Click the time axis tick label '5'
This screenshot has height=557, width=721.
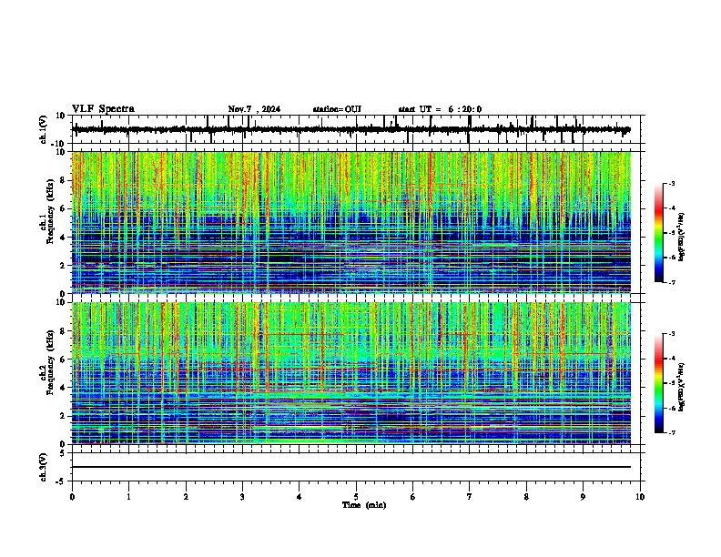[x=356, y=497]
